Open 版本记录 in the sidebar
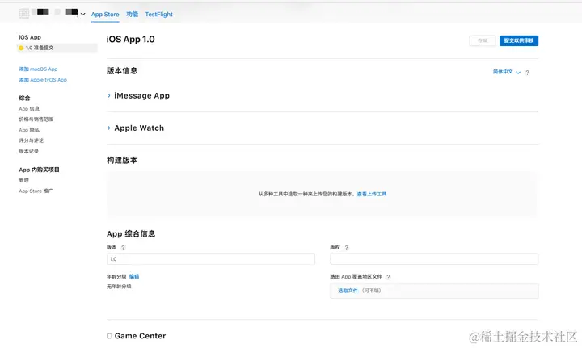 coord(28,151)
